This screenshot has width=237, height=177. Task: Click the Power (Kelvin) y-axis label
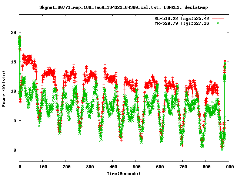pyautogui.click(x=4, y=89)
